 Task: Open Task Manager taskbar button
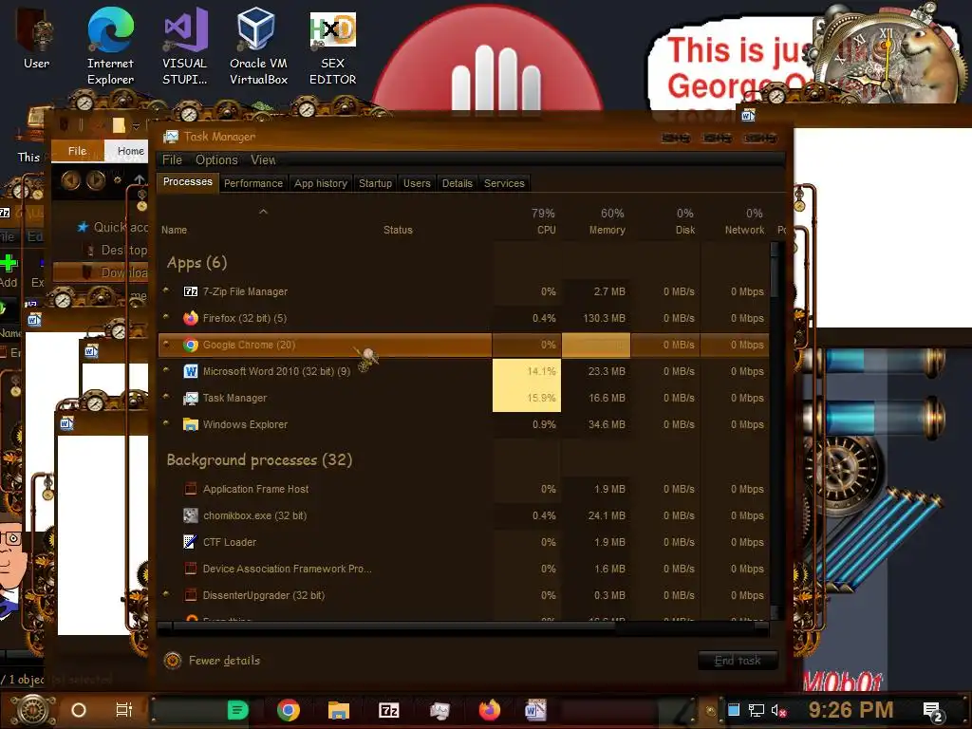tap(439, 710)
